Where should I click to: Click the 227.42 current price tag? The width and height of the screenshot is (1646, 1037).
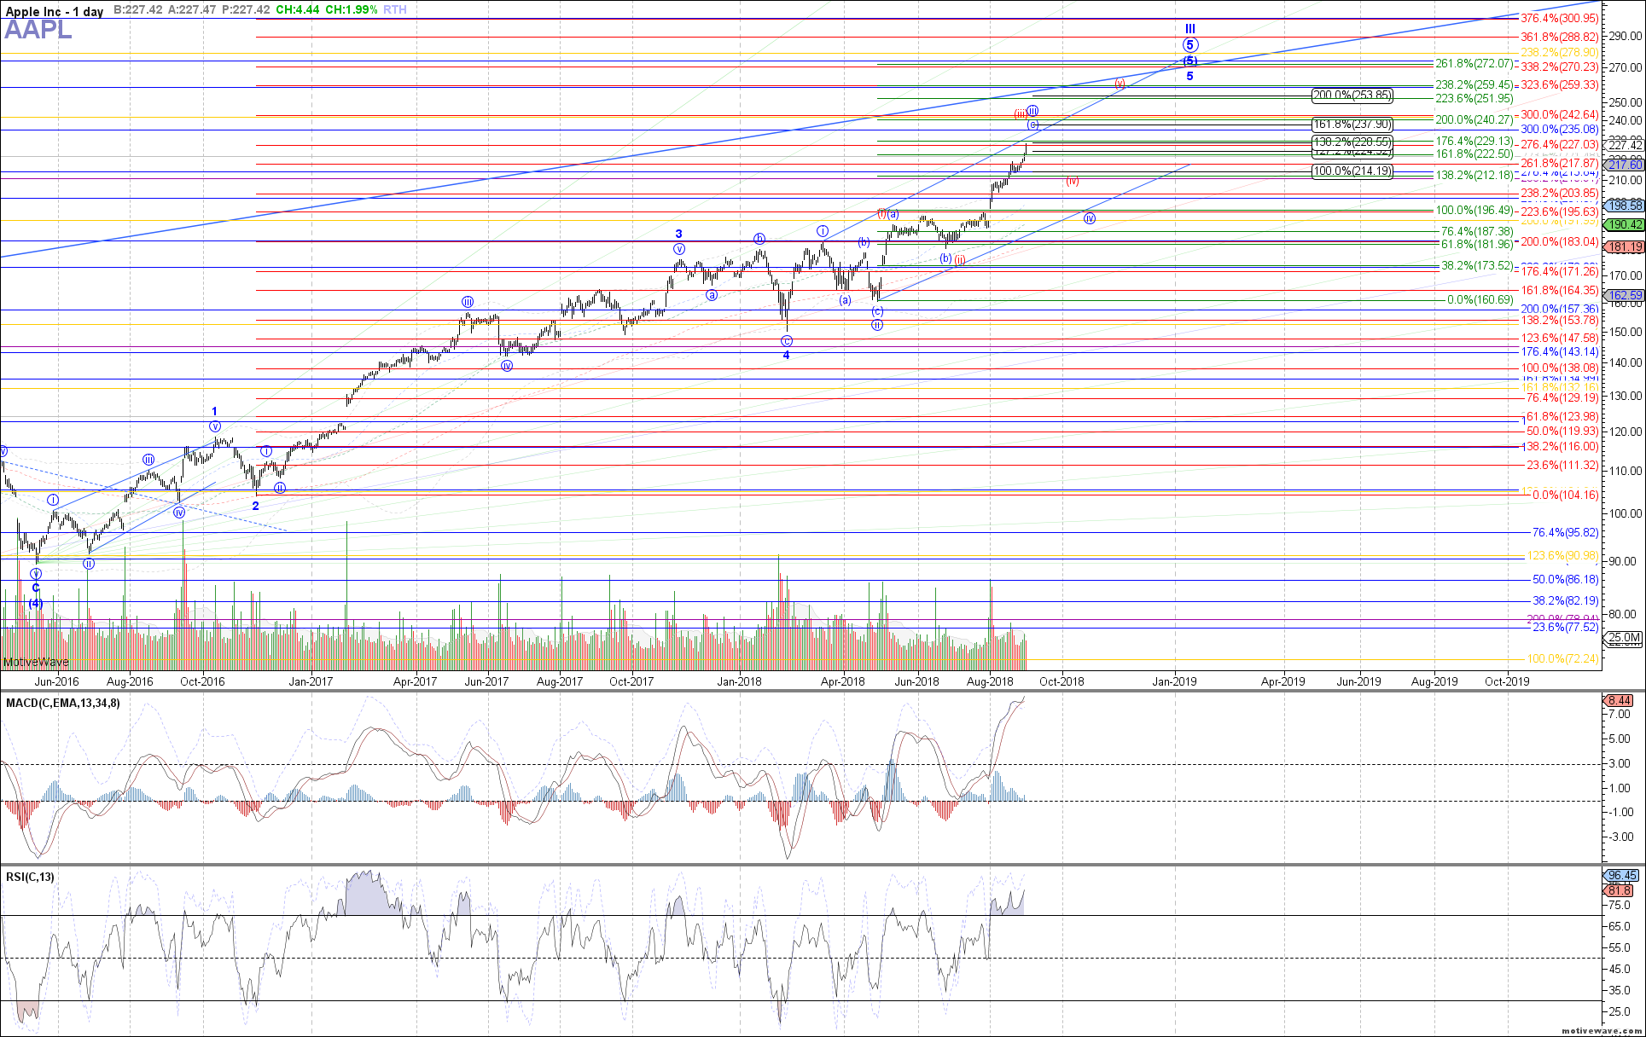tap(1625, 146)
